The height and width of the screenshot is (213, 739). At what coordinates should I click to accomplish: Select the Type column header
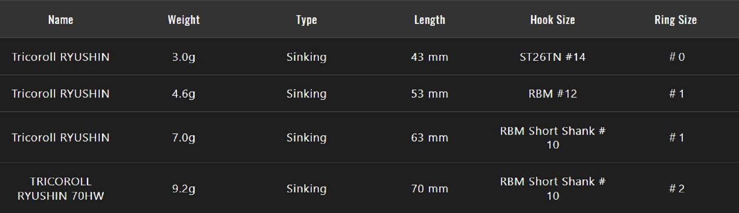(x=306, y=20)
